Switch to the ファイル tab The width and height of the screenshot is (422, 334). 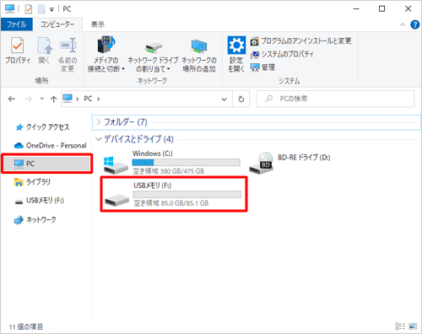tap(17, 24)
